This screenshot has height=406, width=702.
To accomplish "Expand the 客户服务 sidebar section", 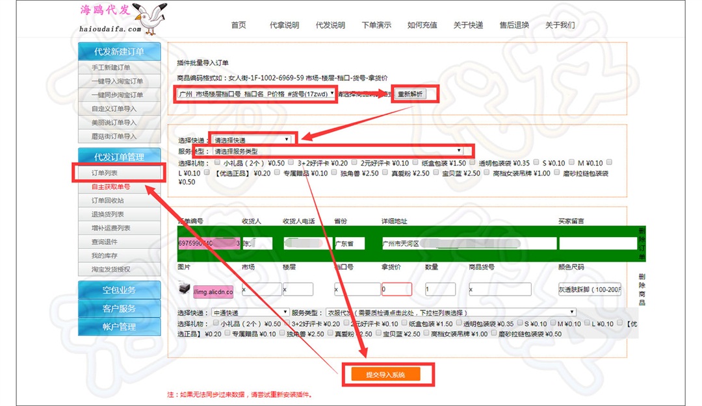I will point(119,309).
